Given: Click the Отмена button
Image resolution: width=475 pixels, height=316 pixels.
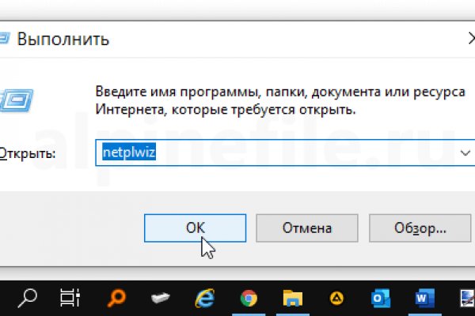Looking at the screenshot, I should tap(306, 228).
